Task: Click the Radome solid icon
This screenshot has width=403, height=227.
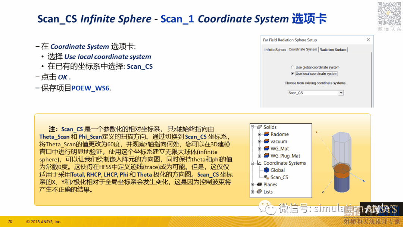Action: pos(266,134)
